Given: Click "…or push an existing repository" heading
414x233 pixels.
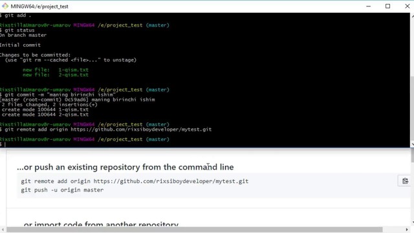Looking at the screenshot, I should point(125,167).
